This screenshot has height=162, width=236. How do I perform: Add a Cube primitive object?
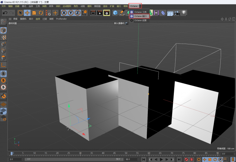tap(115, 13)
